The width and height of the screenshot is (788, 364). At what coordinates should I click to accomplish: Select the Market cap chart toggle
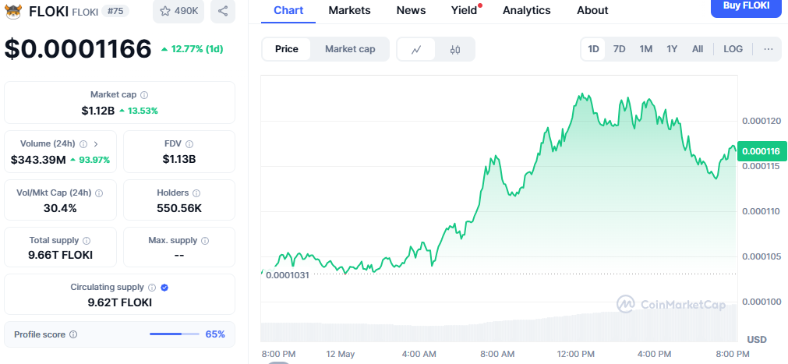(x=350, y=49)
